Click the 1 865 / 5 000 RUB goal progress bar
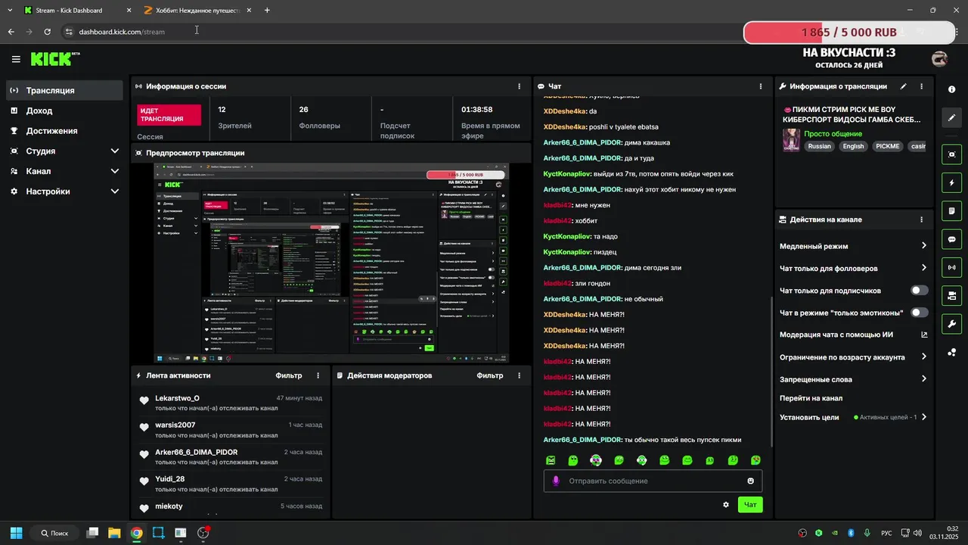968x545 pixels. point(849,33)
